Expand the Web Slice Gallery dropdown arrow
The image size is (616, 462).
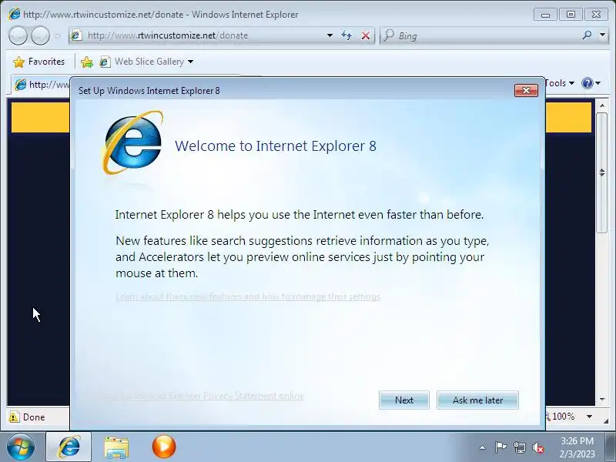click(190, 62)
